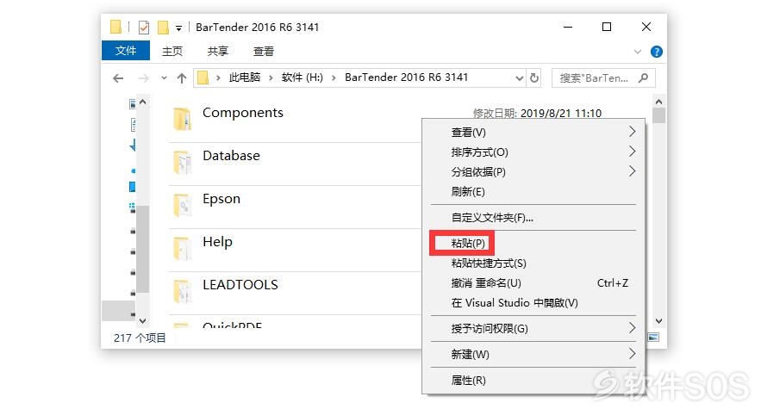Open the Customize Quick Access Toolbar dropdown
The image size is (761, 409).
(178, 28)
